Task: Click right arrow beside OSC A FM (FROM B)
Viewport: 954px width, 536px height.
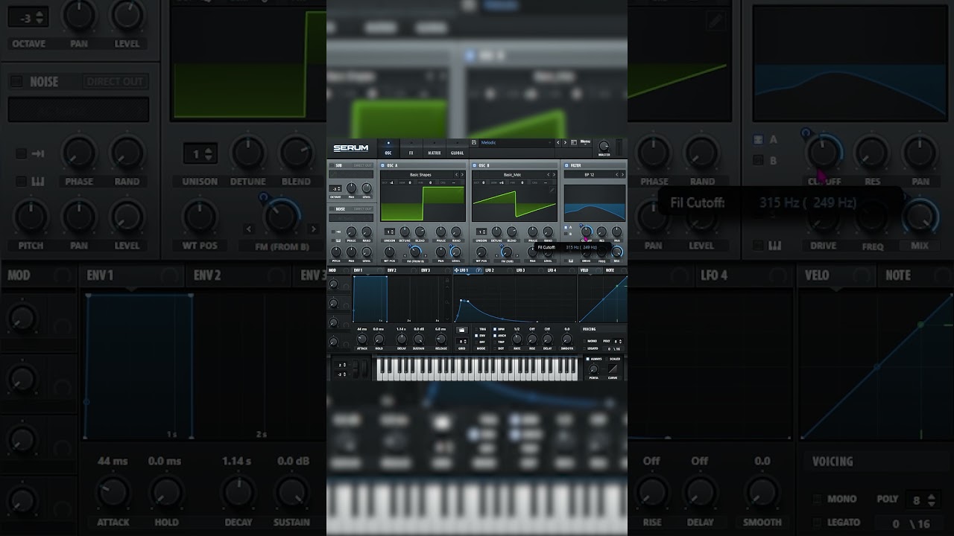Action: (x=426, y=255)
